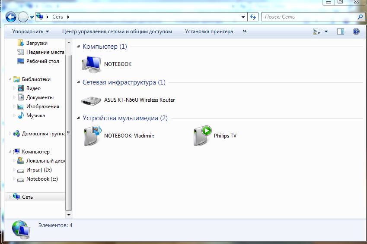
Task: Click the magnifier search icon
Action: (x=360, y=17)
